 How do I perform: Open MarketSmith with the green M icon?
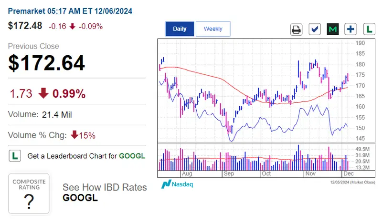coord(333,30)
